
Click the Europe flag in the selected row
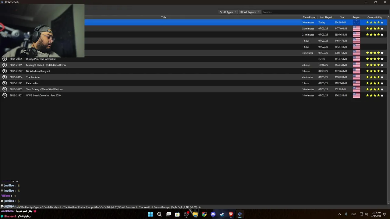[x=356, y=22]
